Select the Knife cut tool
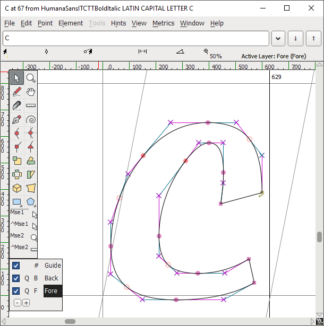The image size is (324, 326). [17, 105]
